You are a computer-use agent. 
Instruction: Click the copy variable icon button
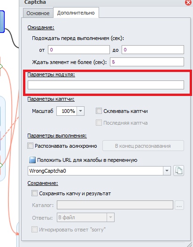(179, 171)
